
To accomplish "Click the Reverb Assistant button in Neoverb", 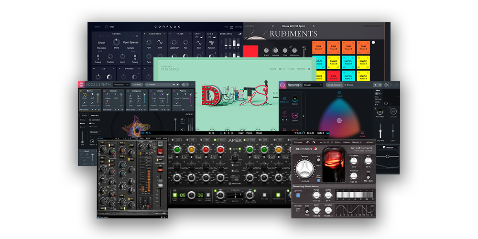I will (334, 85).
